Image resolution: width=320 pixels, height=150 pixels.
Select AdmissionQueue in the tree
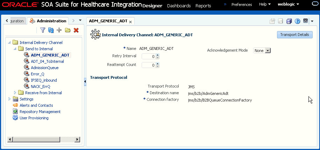click(45, 68)
